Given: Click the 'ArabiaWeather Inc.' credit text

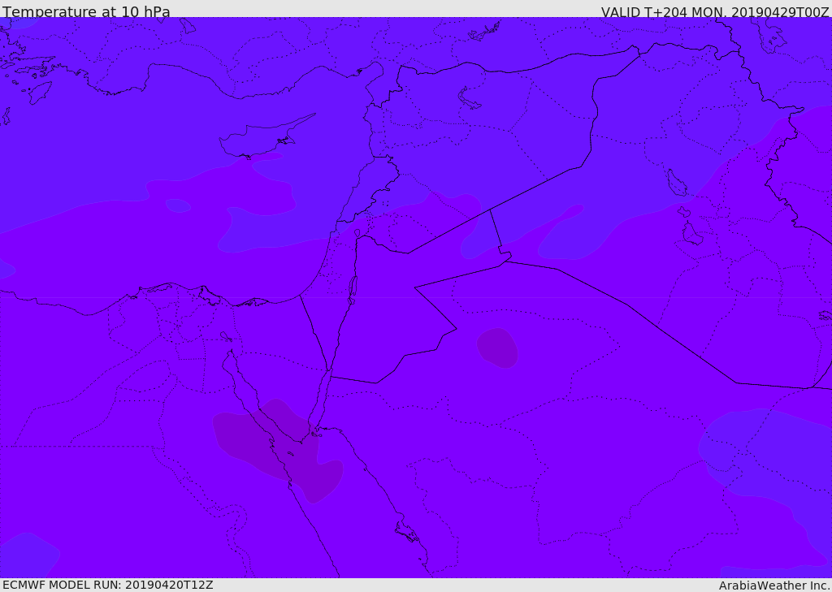Looking at the screenshot, I should pos(774,586).
